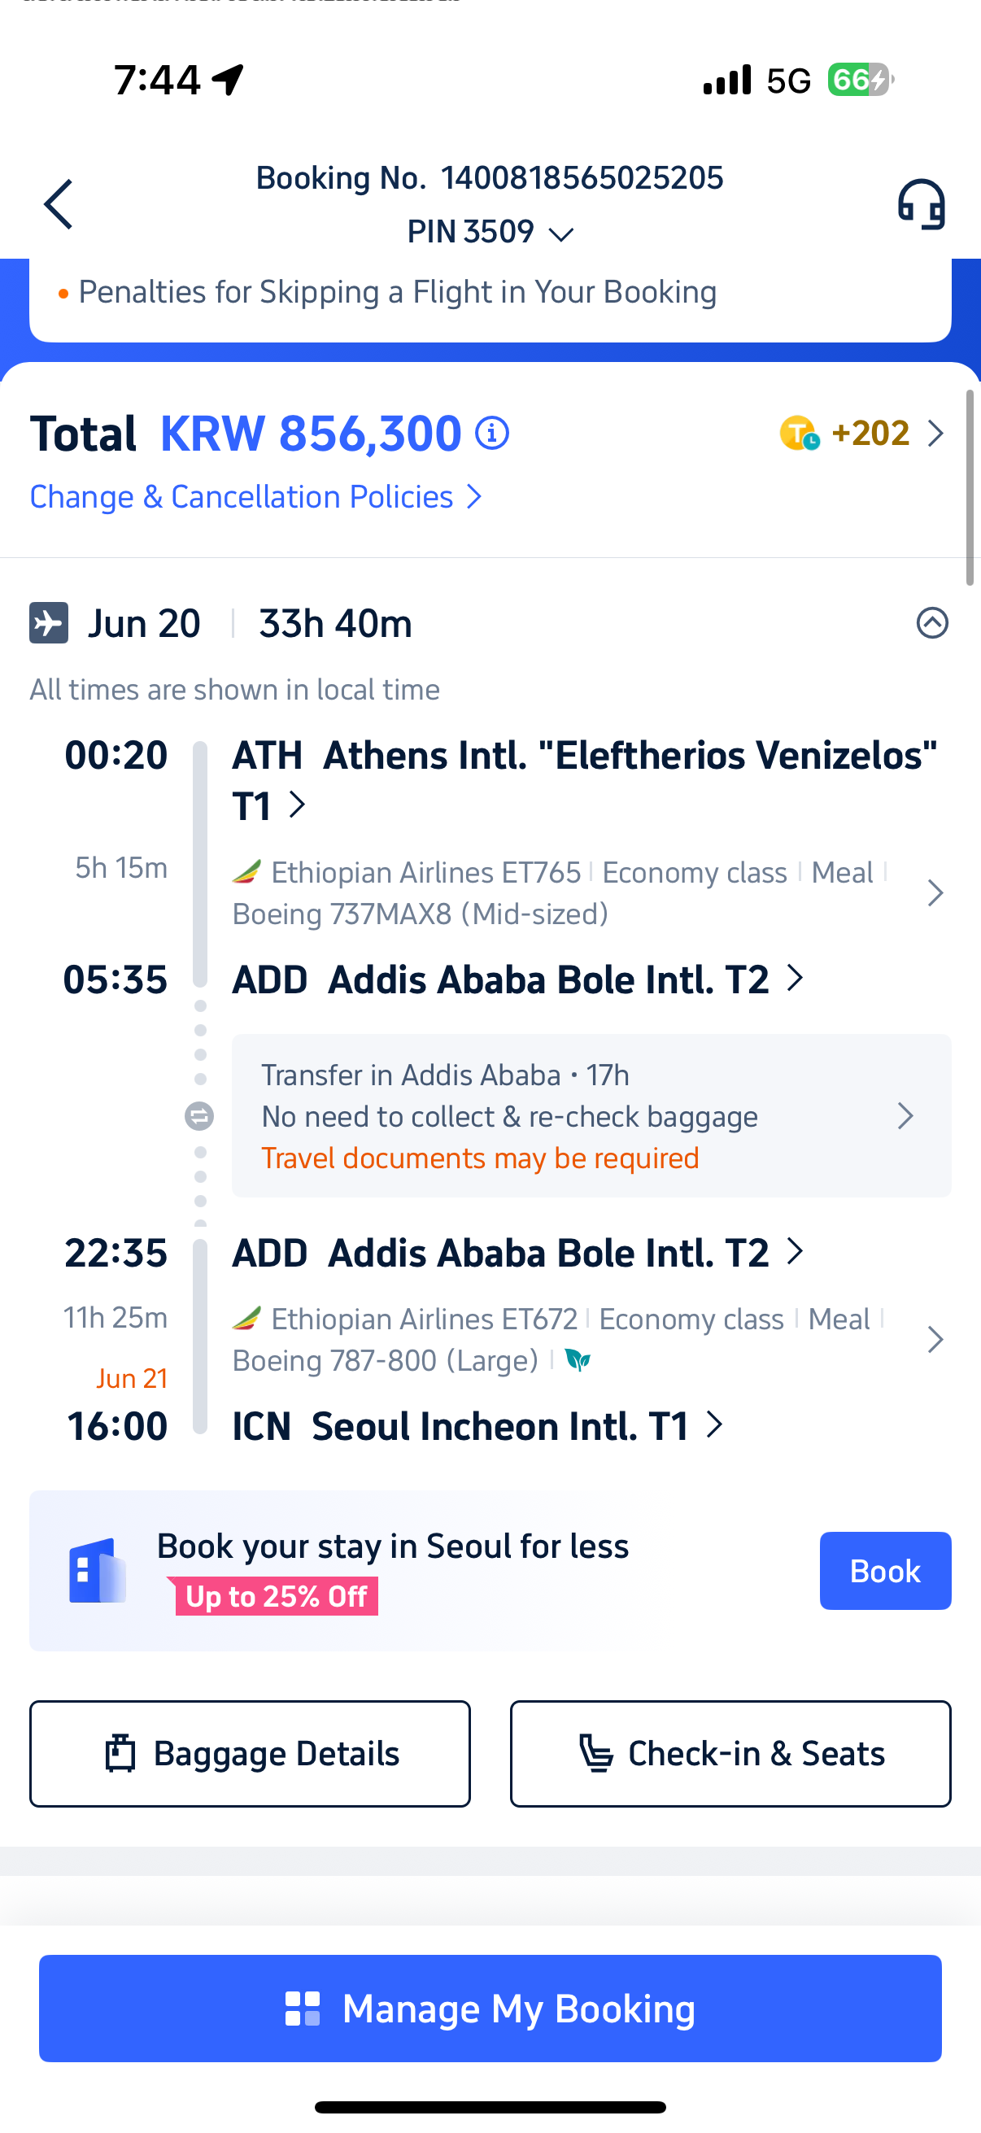Open Change & Cancellation Policies link
981x2133 pixels.
(255, 497)
